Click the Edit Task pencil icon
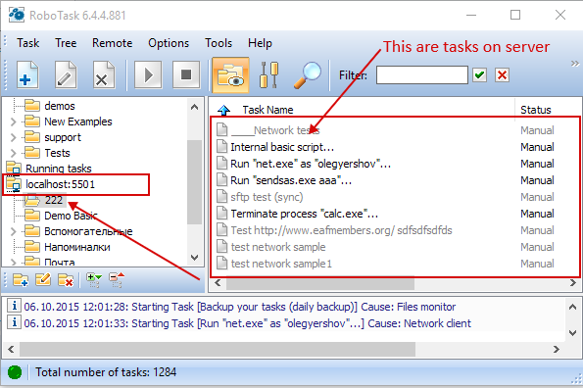 [x=66, y=74]
